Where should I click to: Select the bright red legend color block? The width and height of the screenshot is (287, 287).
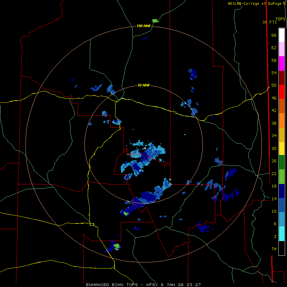[282, 92]
